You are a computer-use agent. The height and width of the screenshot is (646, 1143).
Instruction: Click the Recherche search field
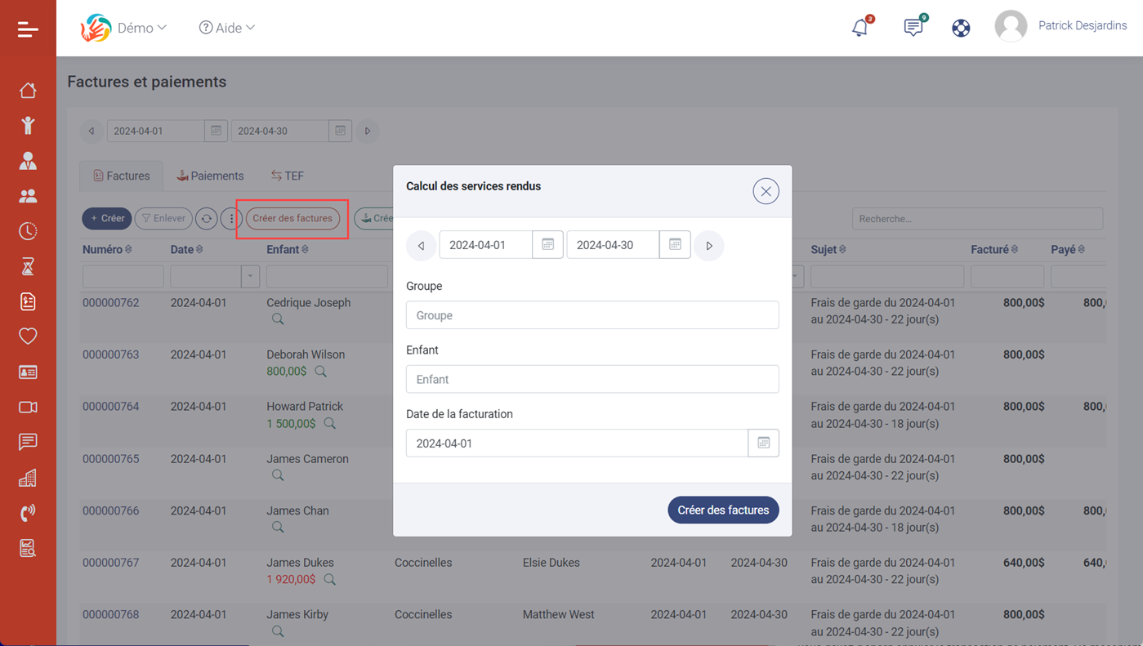pyautogui.click(x=977, y=219)
